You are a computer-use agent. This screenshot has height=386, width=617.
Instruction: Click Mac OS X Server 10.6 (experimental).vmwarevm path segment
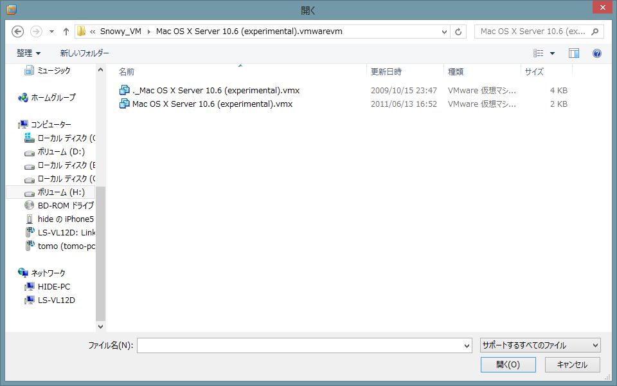249,32
